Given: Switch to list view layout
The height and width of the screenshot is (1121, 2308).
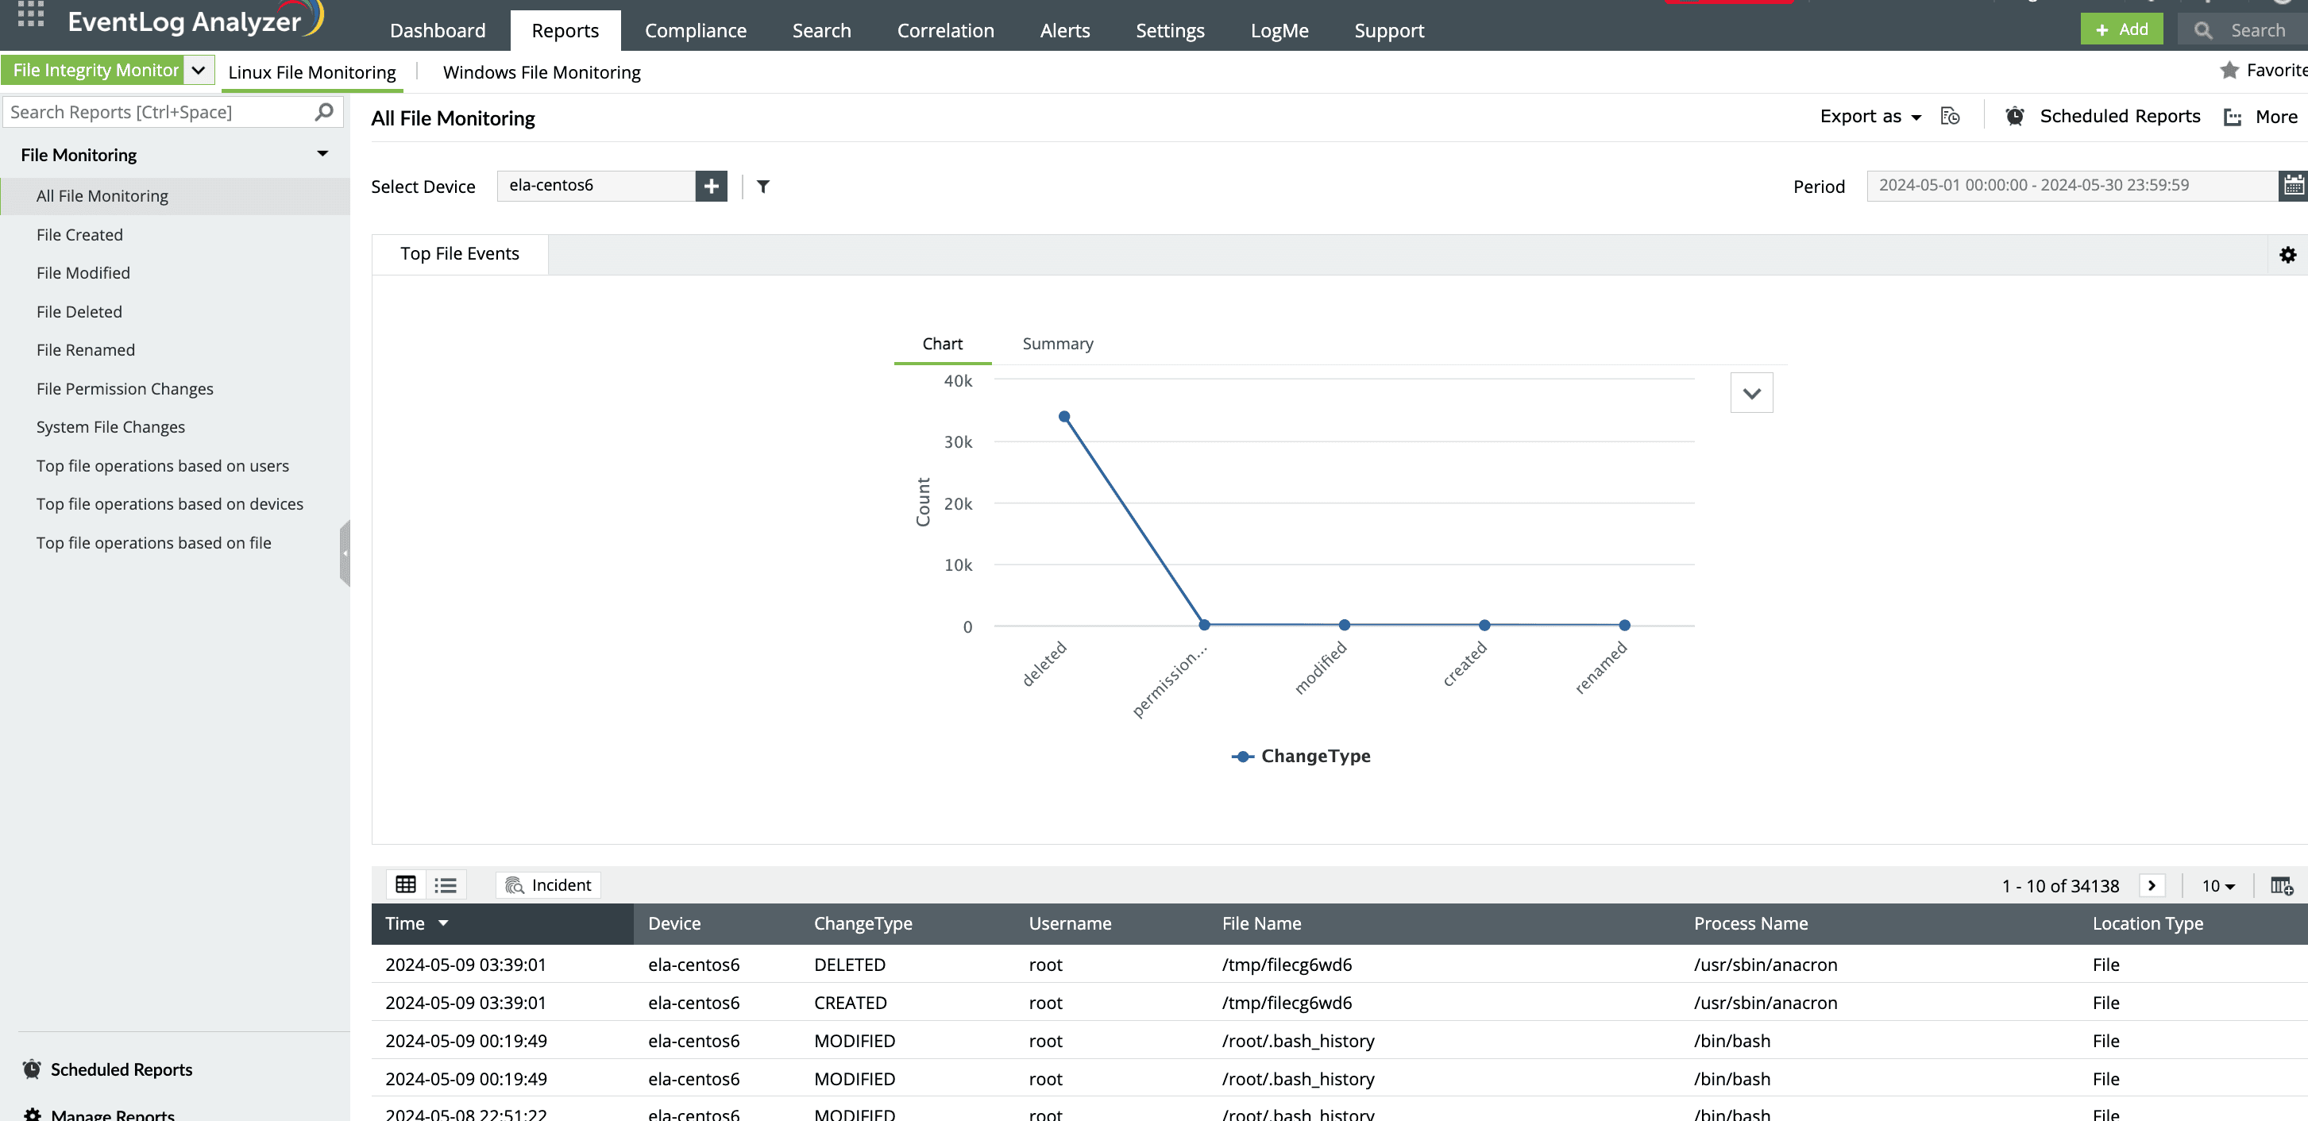Looking at the screenshot, I should 446,884.
